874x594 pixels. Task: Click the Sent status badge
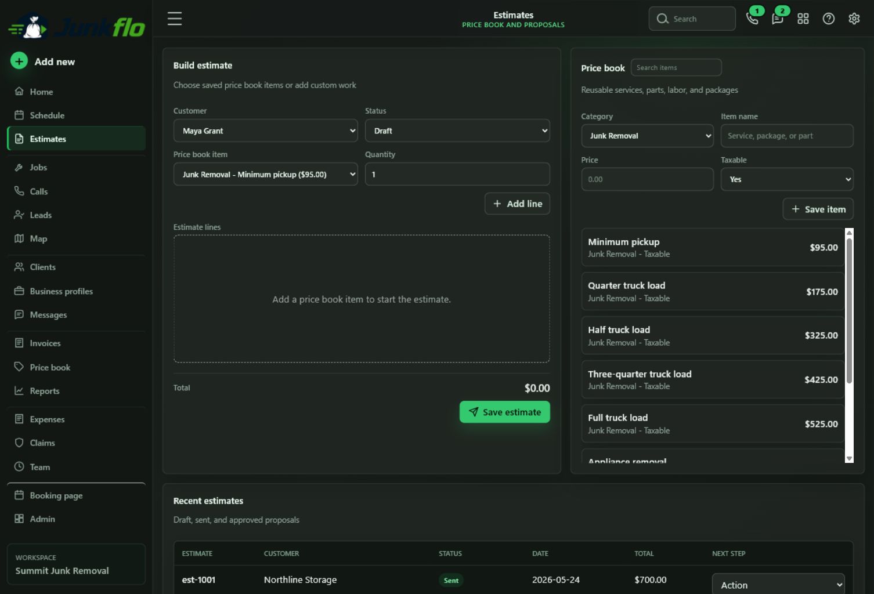451,580
